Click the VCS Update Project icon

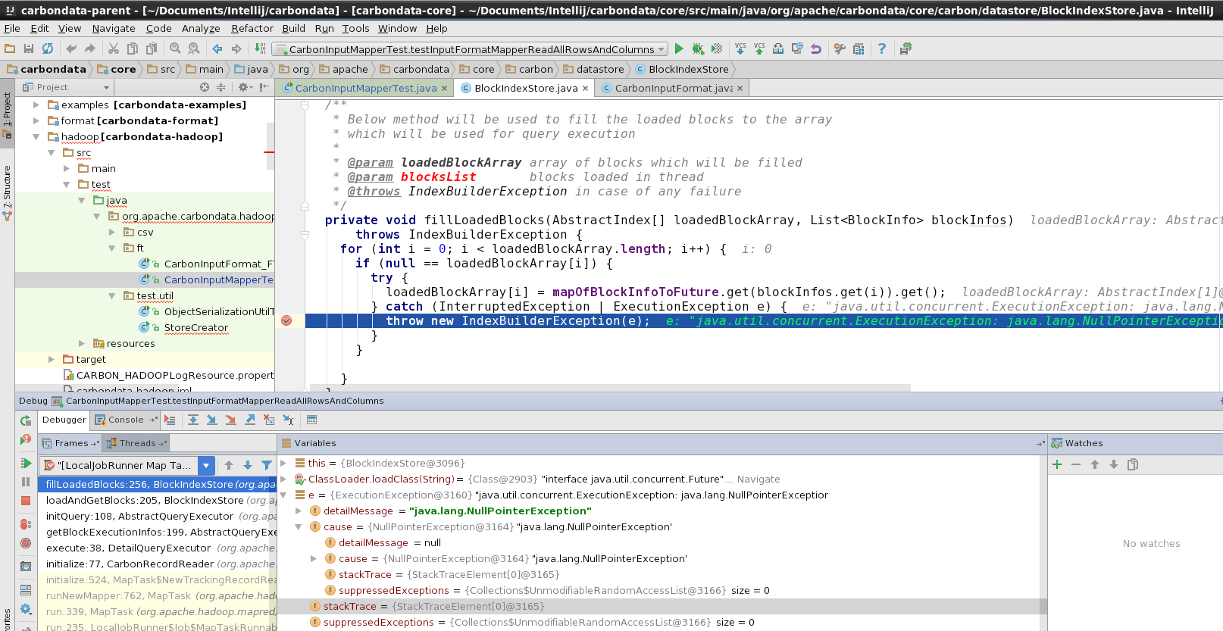pos(740,49)
